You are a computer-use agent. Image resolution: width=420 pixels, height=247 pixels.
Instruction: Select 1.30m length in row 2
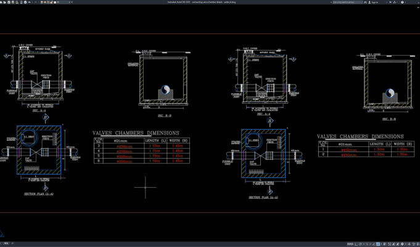pos(379,154)
